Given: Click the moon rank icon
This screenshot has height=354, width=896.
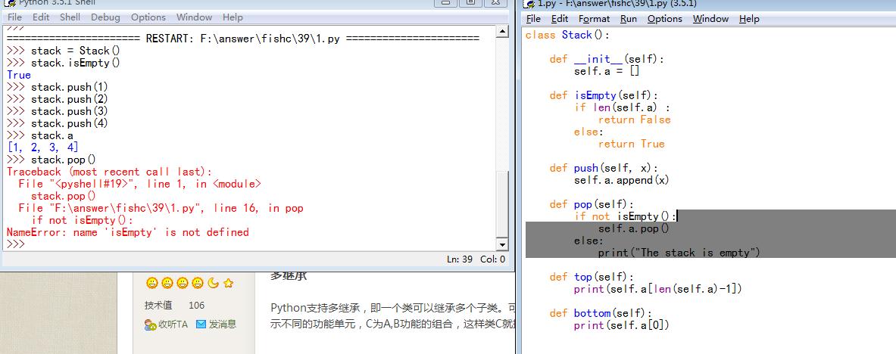Looking at the screenshot, I should pyautogui.click(x=213, y=284).
